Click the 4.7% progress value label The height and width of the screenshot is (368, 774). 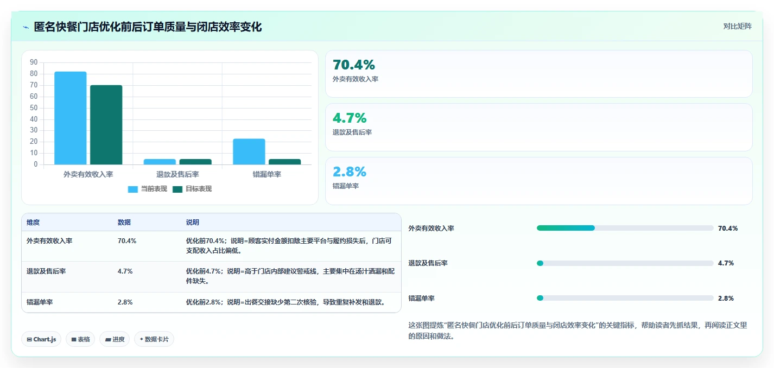tap(726, 263)
